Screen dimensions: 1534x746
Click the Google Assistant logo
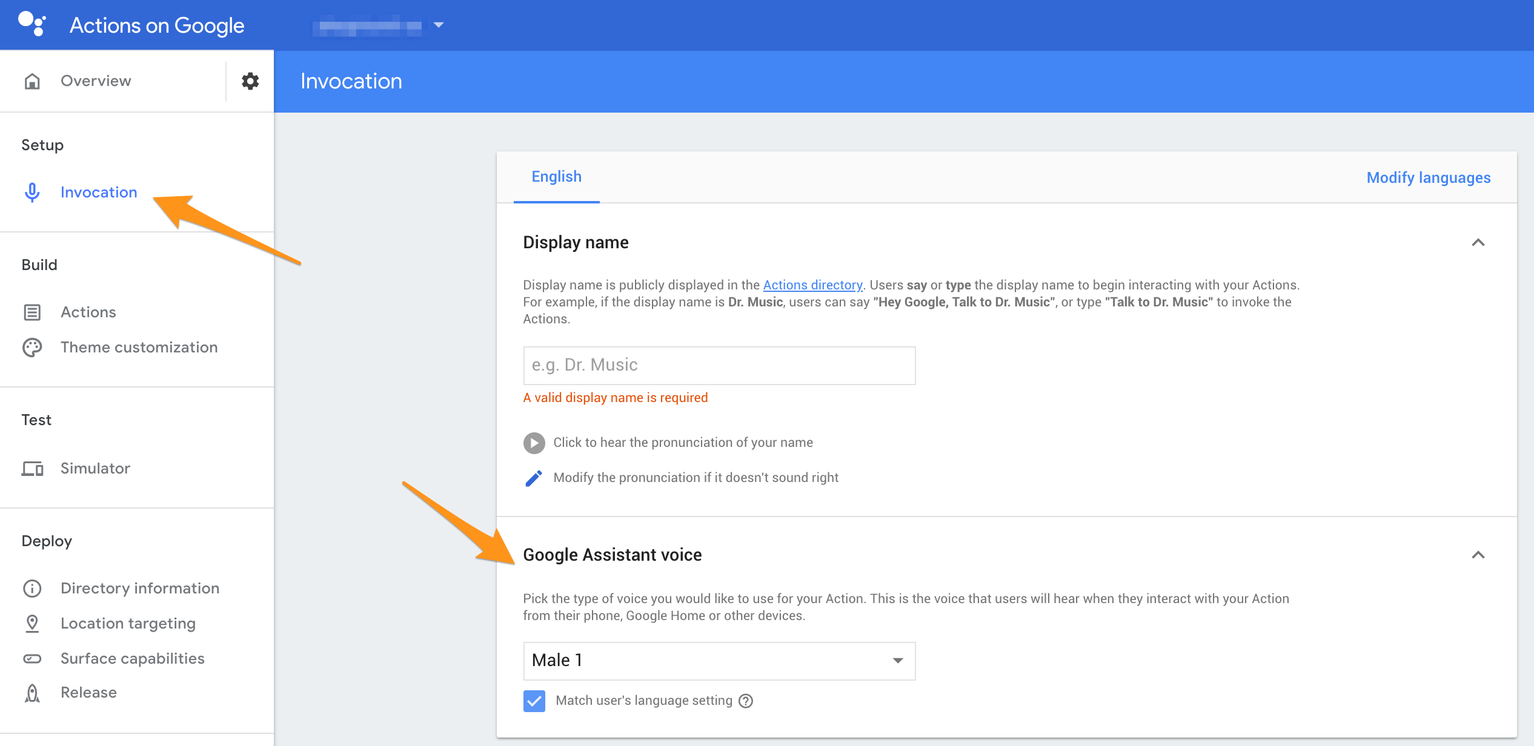click(x=32, y=25)
